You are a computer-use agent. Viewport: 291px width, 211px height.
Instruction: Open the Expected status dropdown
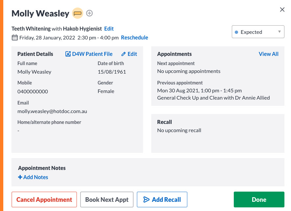[258, 32]
